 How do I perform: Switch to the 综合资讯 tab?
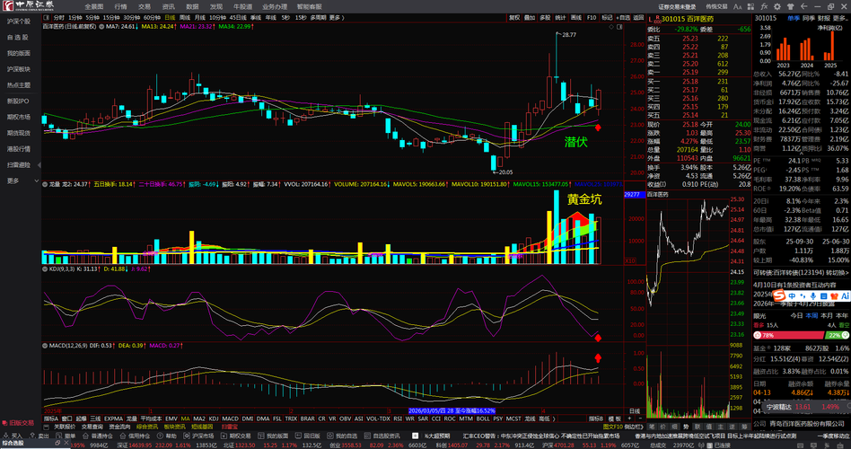pos(146,427)
